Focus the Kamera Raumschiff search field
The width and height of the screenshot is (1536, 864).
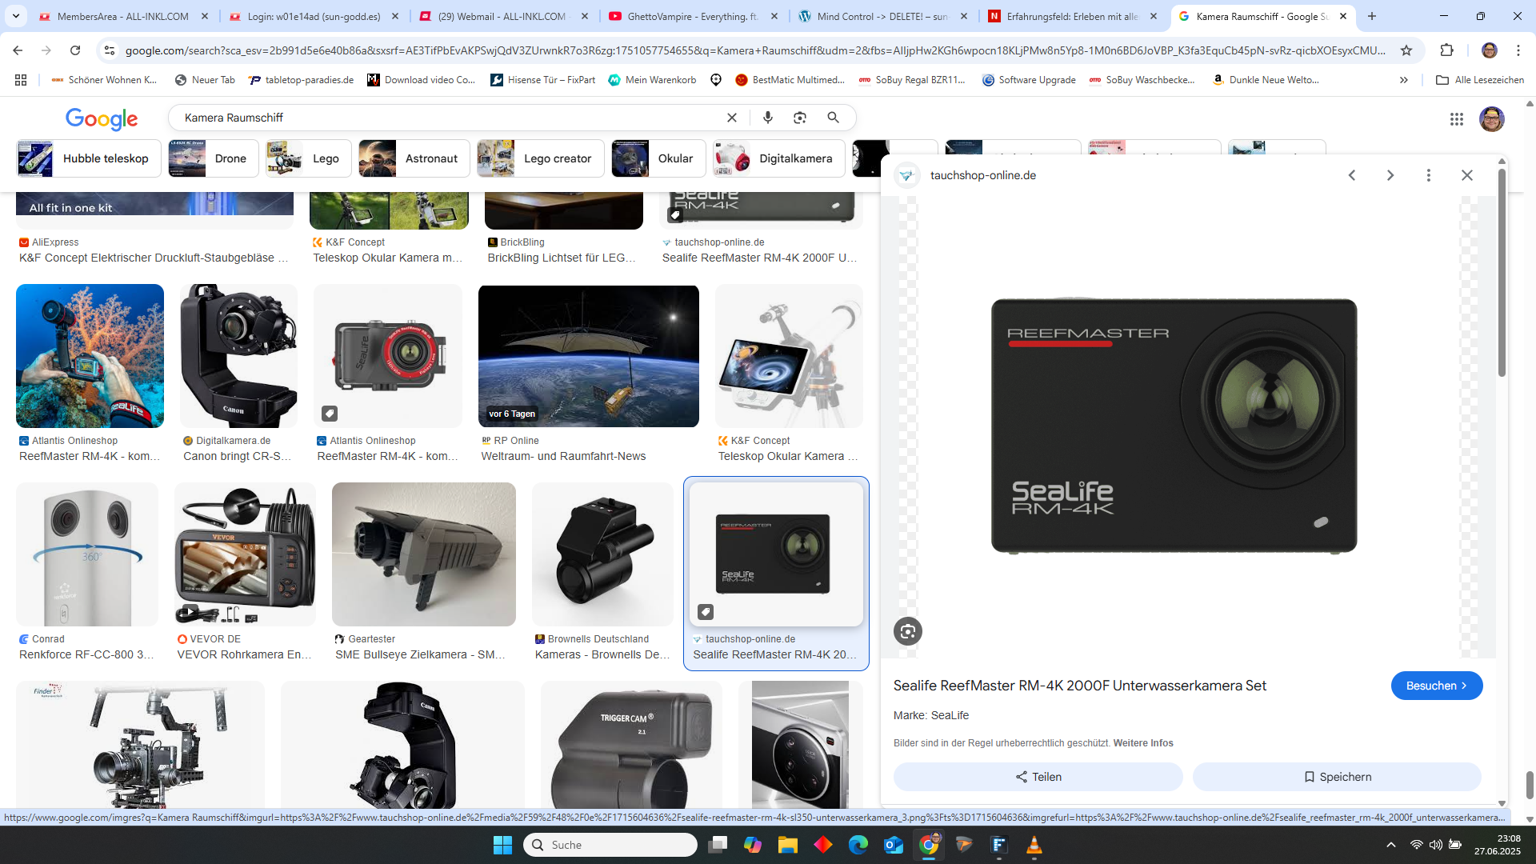448,118
